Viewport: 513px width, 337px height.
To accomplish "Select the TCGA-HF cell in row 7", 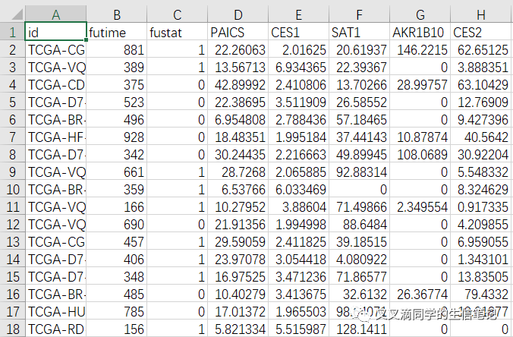I will pos(55,137).
